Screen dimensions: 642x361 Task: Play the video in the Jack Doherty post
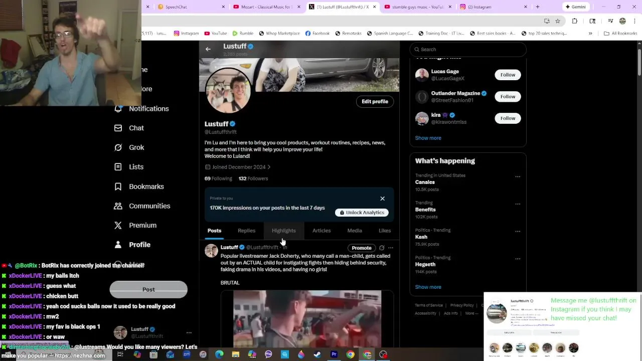307,318
